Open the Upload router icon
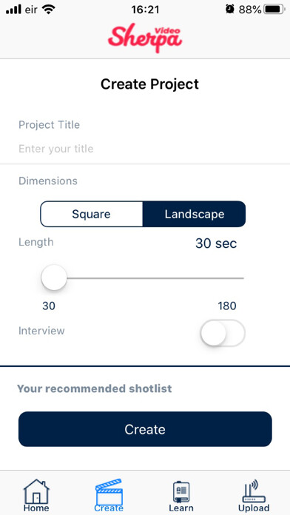Viewport: 290px width, 515px height. [x=254, y=491]
